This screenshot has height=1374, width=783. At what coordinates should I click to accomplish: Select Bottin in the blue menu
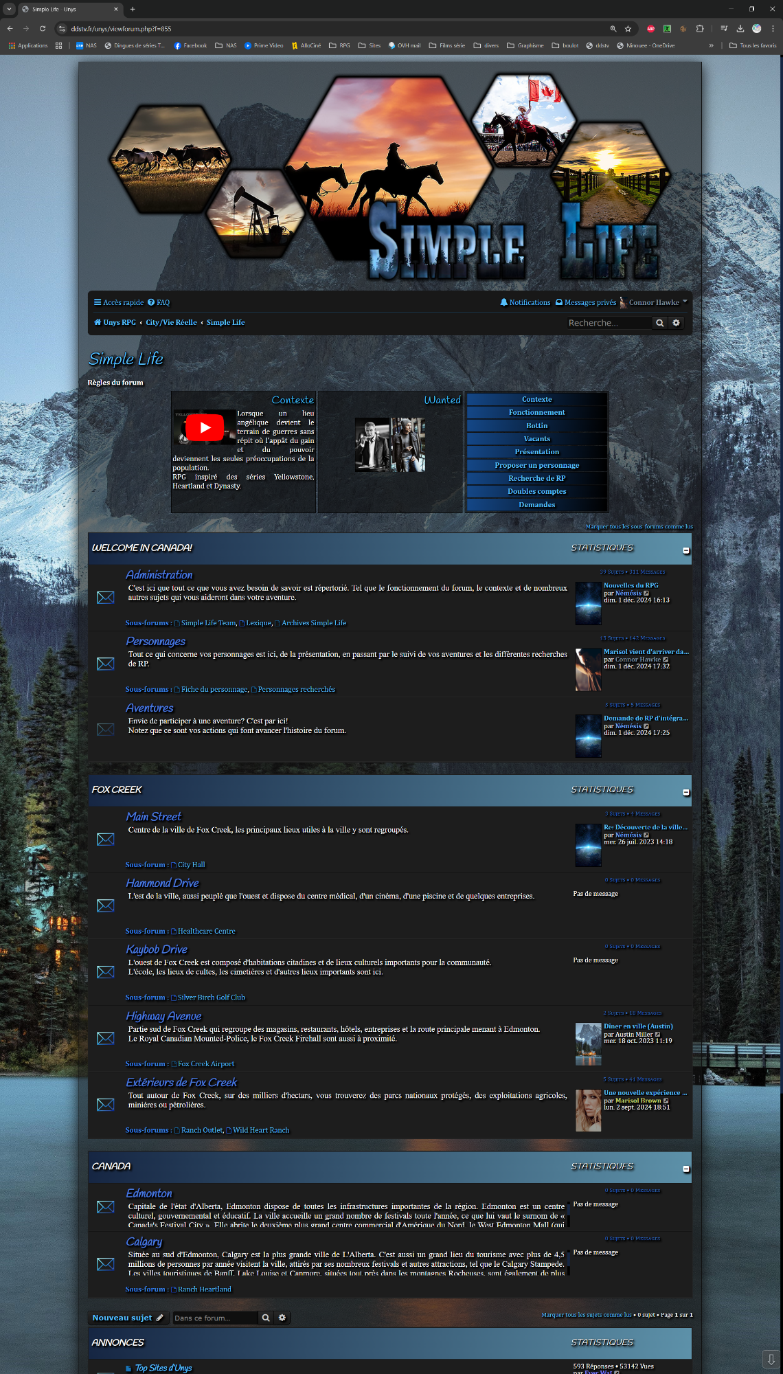[x=536, y=426]
